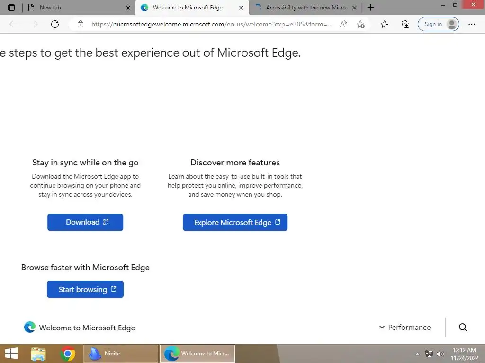Open a new tab with the plus button
This screenshot has height=363, width=485.
[370, 8]
